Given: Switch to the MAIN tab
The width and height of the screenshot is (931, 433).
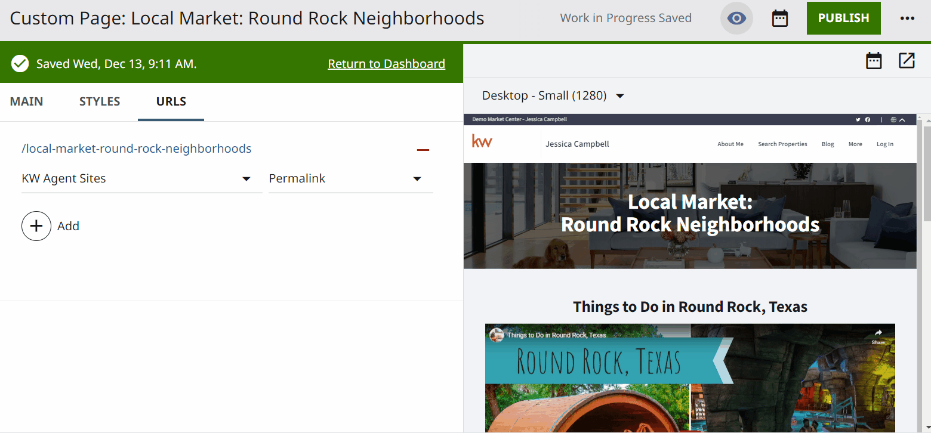Looking at the screenshot, I should [27, 101].
